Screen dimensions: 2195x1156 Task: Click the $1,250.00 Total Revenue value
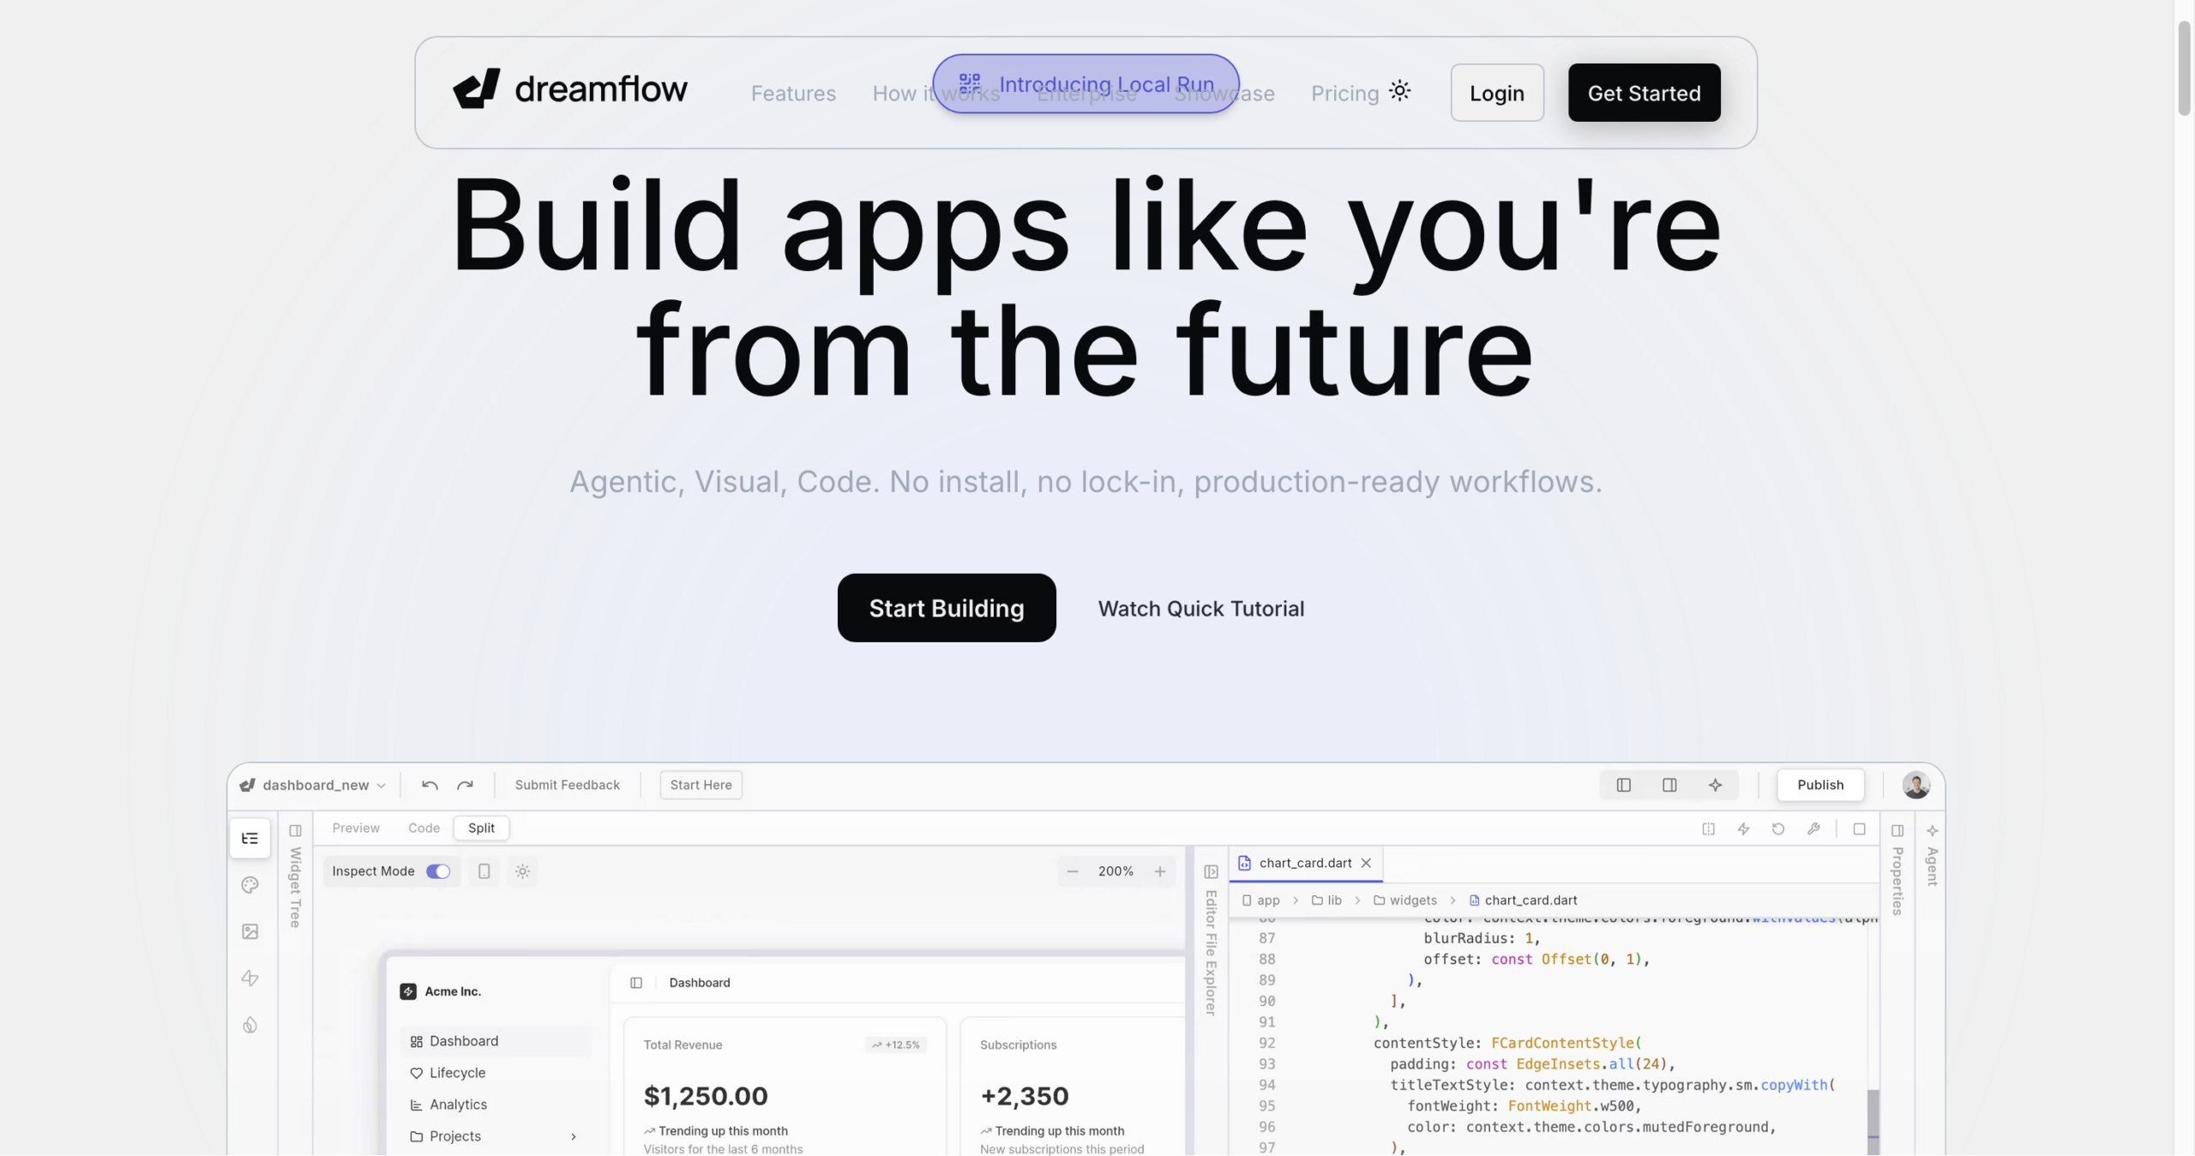pyautogui.click(x=706, y=1096)
